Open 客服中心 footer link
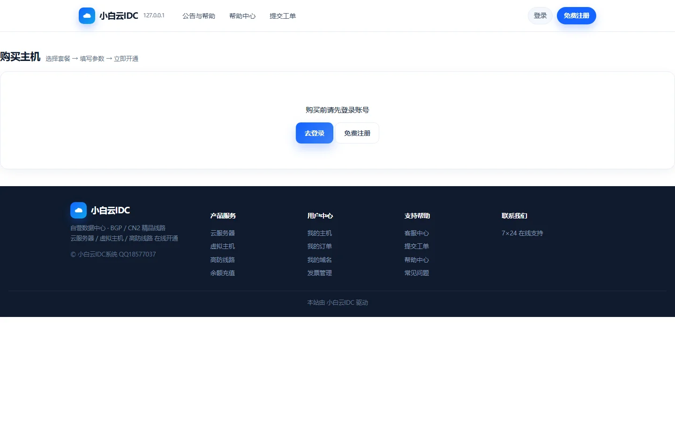Screen dimensions: 675x422 point(417,233)
